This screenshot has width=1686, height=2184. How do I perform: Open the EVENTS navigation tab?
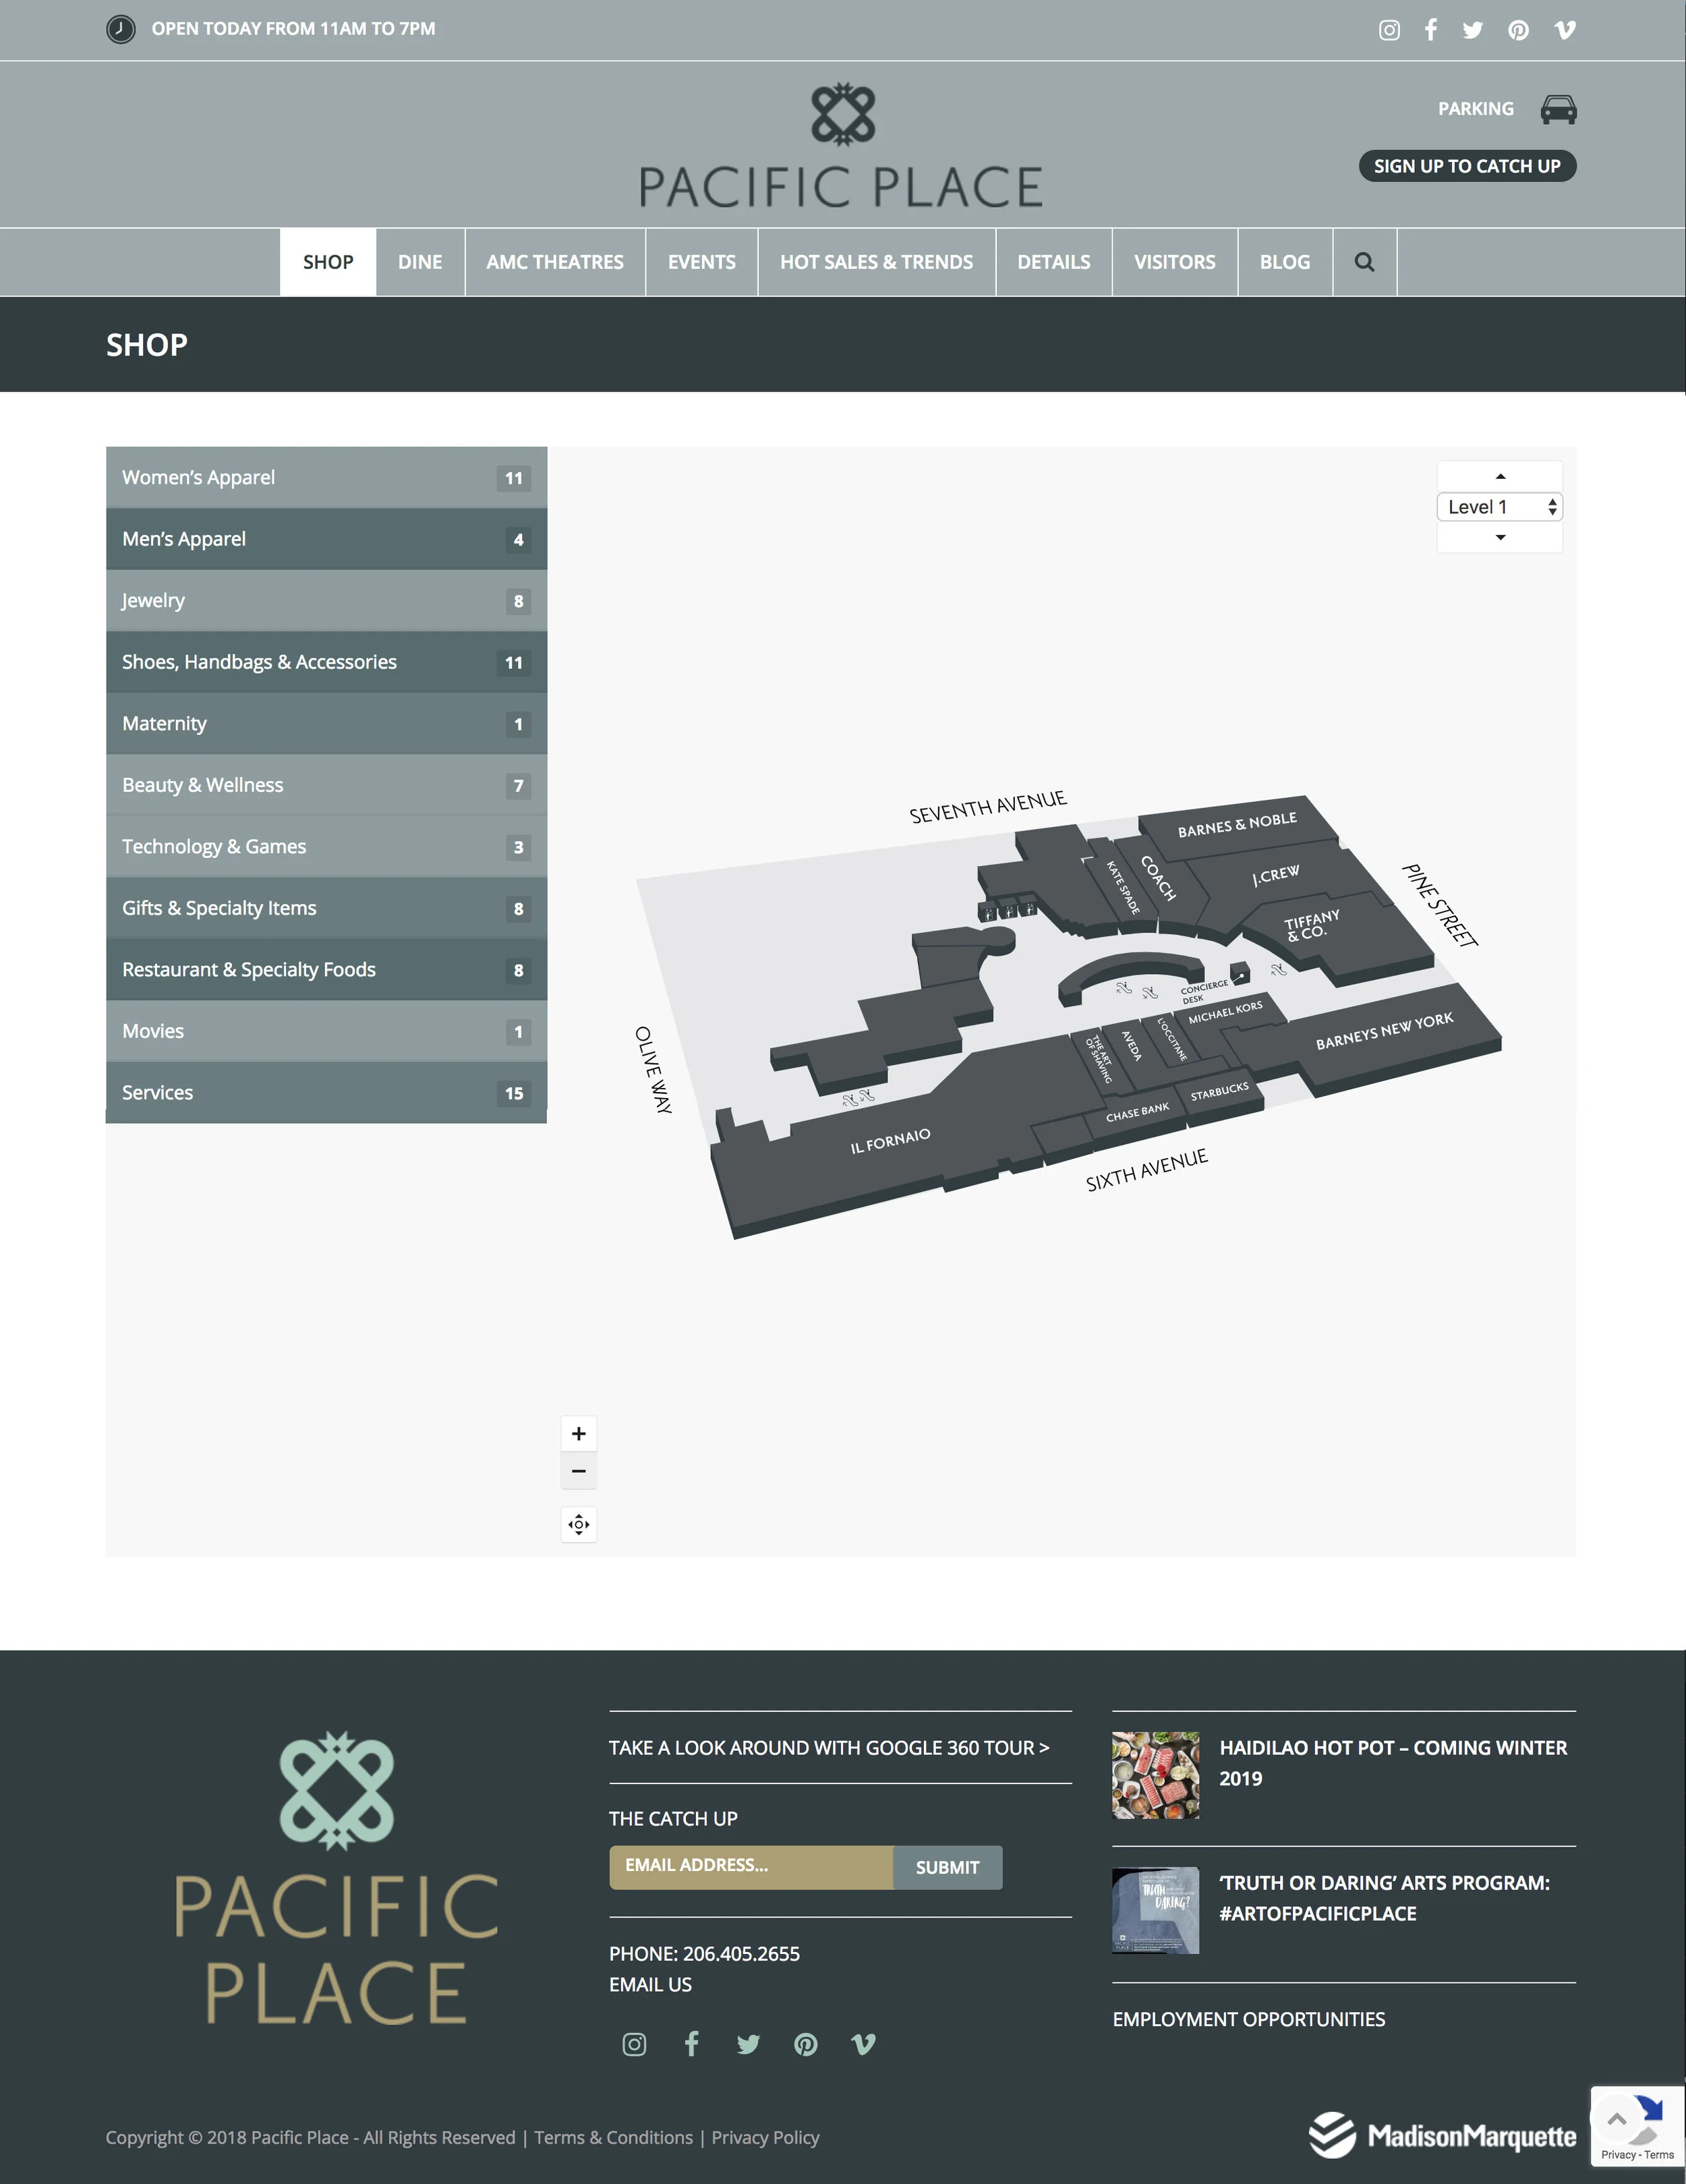pos(702,262)
